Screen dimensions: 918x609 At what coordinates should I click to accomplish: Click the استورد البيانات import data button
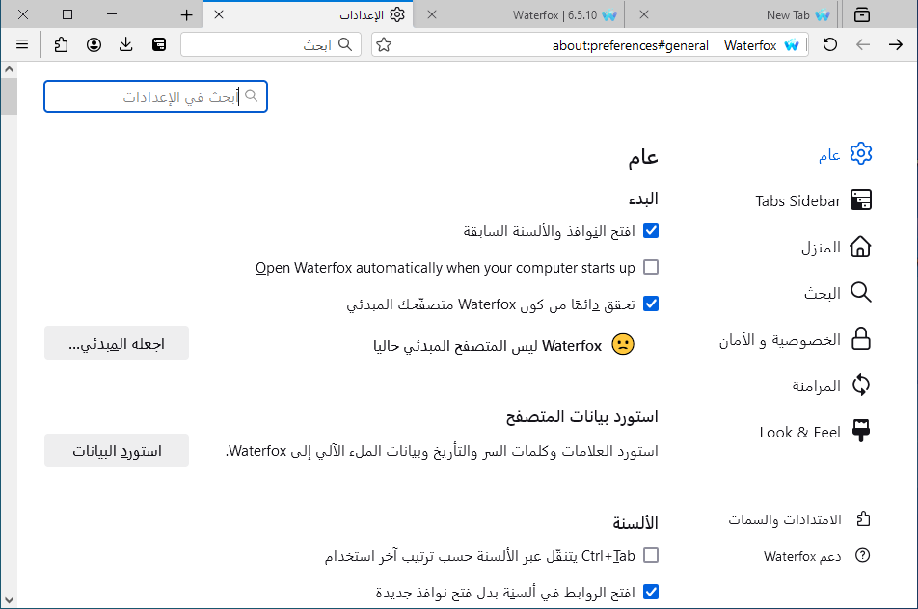[117, 450]
